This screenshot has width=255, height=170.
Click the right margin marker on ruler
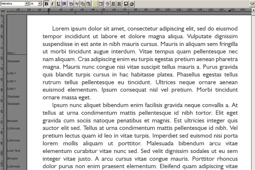229,11
